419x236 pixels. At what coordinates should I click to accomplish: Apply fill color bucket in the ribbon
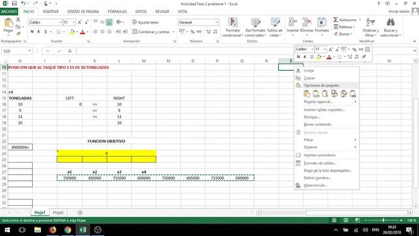[72, 32]
